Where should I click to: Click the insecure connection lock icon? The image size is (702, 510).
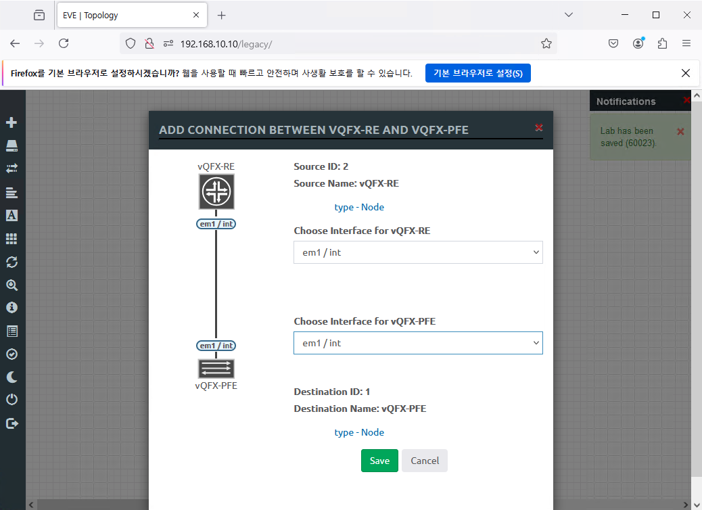[x=149, y=43]
